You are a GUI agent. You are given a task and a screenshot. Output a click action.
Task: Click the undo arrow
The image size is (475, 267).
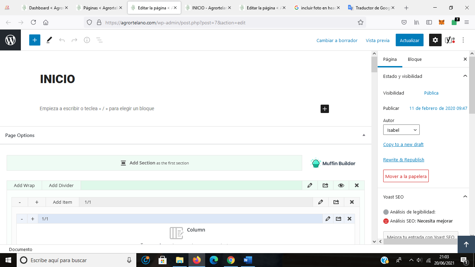(62, 40)
